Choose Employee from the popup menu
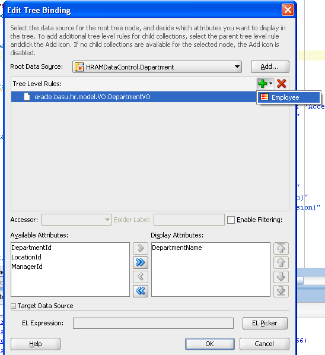325x355 pixels. 289,97
